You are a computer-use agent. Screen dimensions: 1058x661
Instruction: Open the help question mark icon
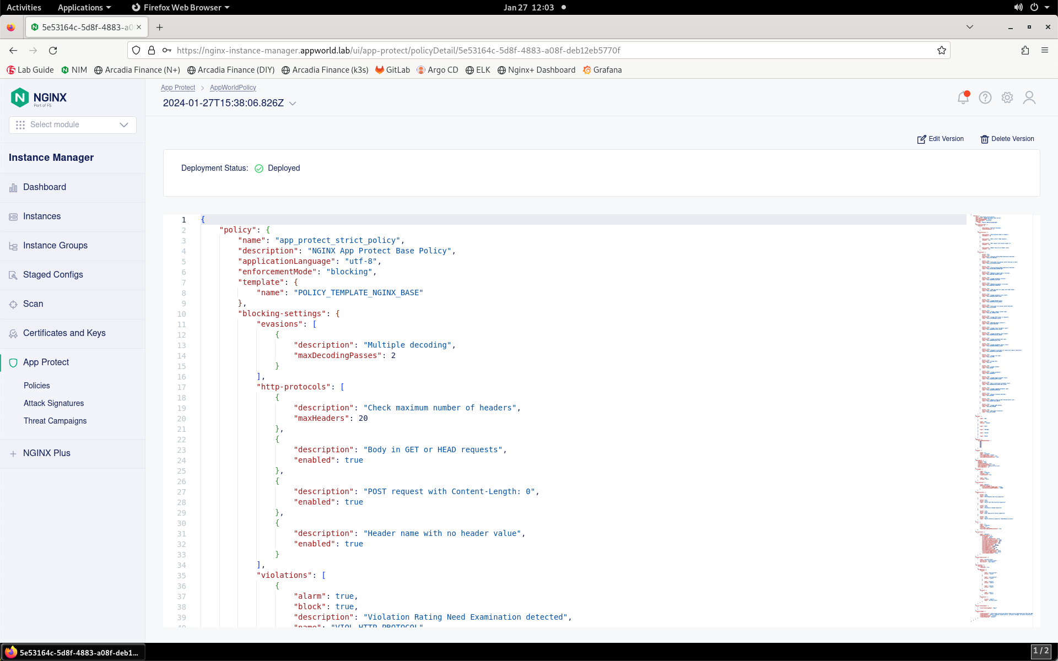click(985, 97)
